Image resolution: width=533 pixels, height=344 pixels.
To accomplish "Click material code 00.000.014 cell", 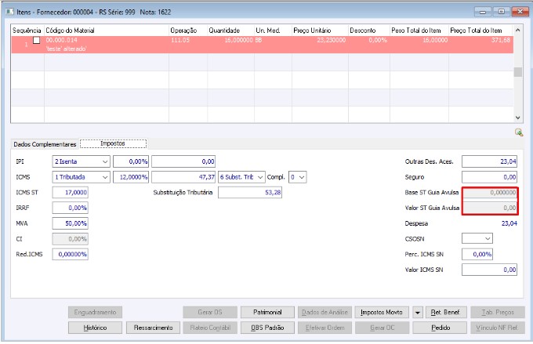I will [61, 40].
